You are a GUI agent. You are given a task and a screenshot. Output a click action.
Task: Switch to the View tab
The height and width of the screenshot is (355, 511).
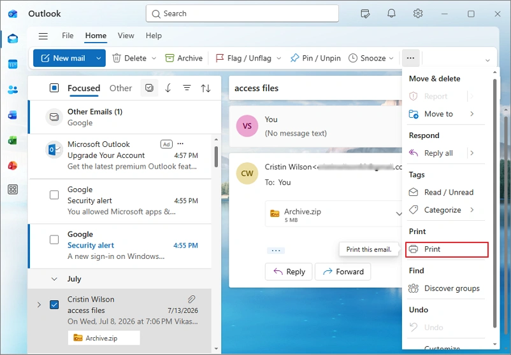126,36
